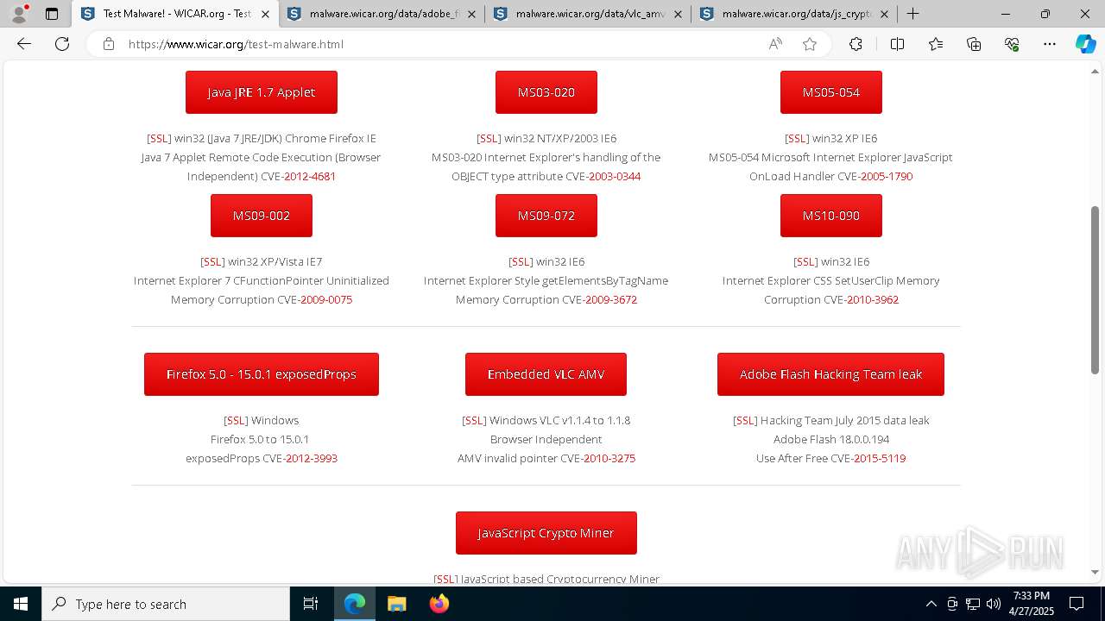Click the page vertical scrollbar thumb
This screenshot has width=1105, height=621.
click(x=1095, y=290)
